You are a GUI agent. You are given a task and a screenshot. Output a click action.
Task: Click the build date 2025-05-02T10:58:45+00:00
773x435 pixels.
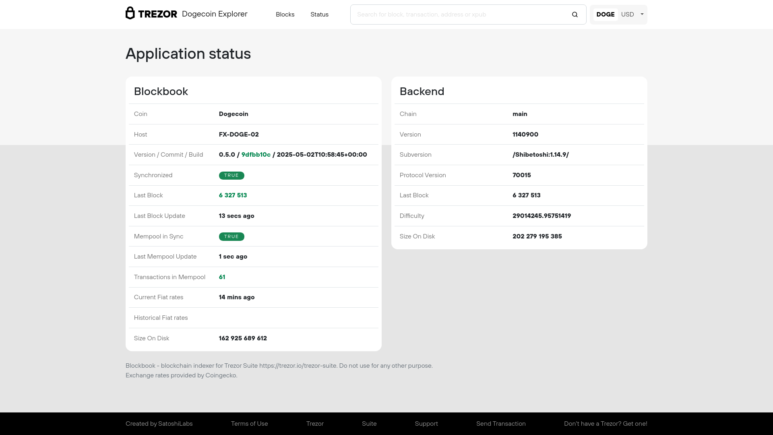pos(322,155)
